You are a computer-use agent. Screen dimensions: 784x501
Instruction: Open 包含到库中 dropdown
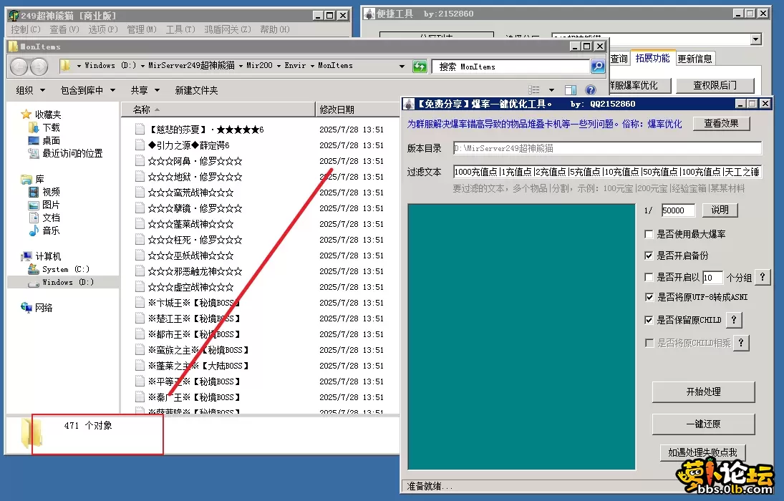point(88,90)
